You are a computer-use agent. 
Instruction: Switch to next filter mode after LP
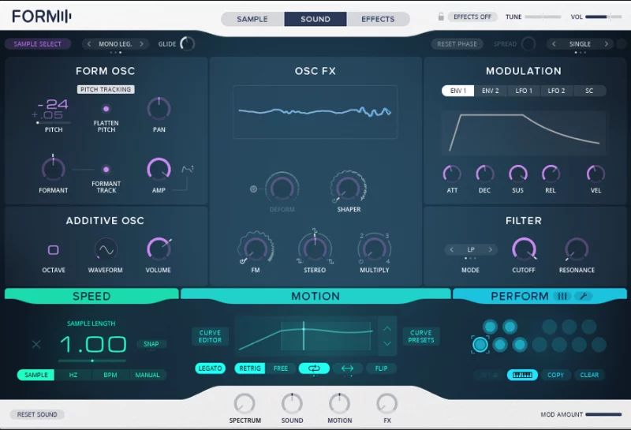click(x=490, y=249)
